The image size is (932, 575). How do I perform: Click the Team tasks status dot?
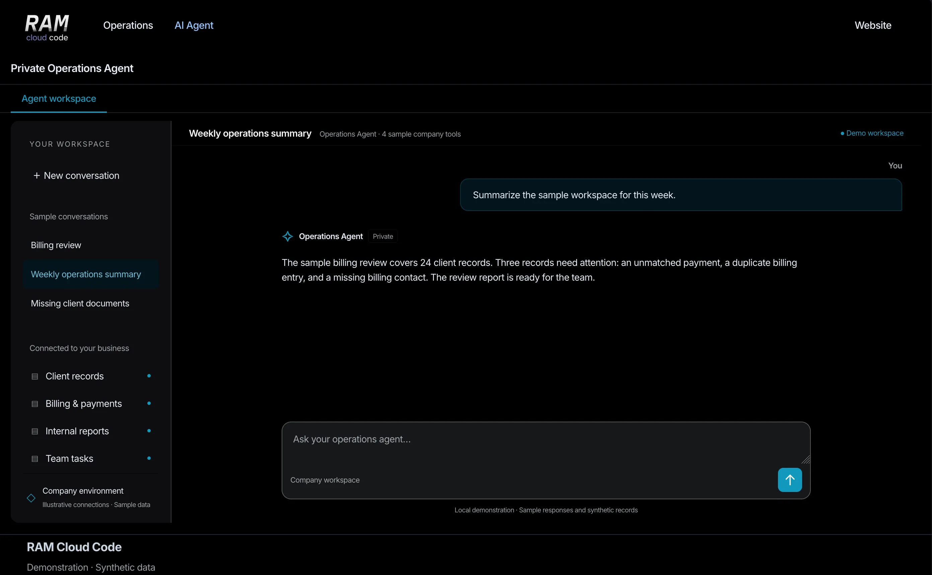click(149, 458)
